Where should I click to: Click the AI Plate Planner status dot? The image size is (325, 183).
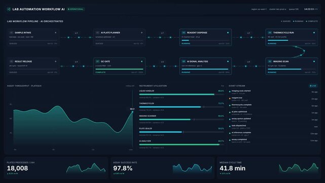pos(142,33)
